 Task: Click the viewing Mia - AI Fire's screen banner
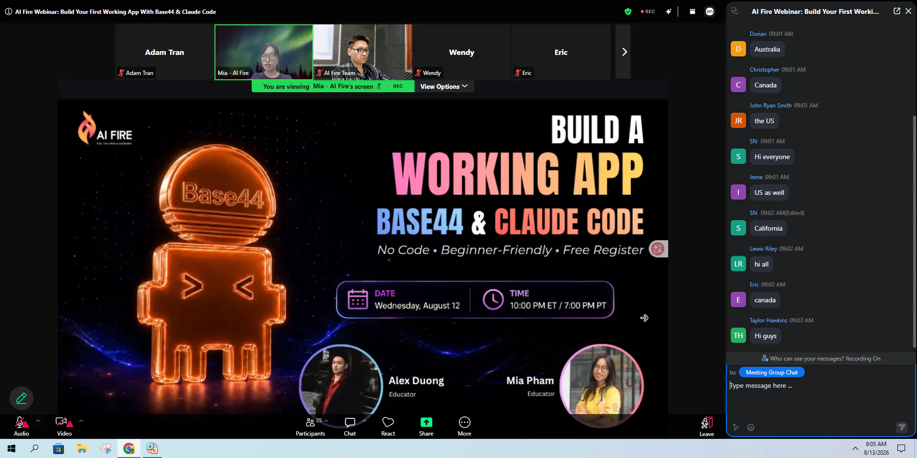(x=333, y=86)
